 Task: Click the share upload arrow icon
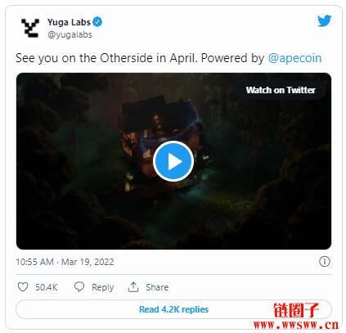click(x=133, y=287)
